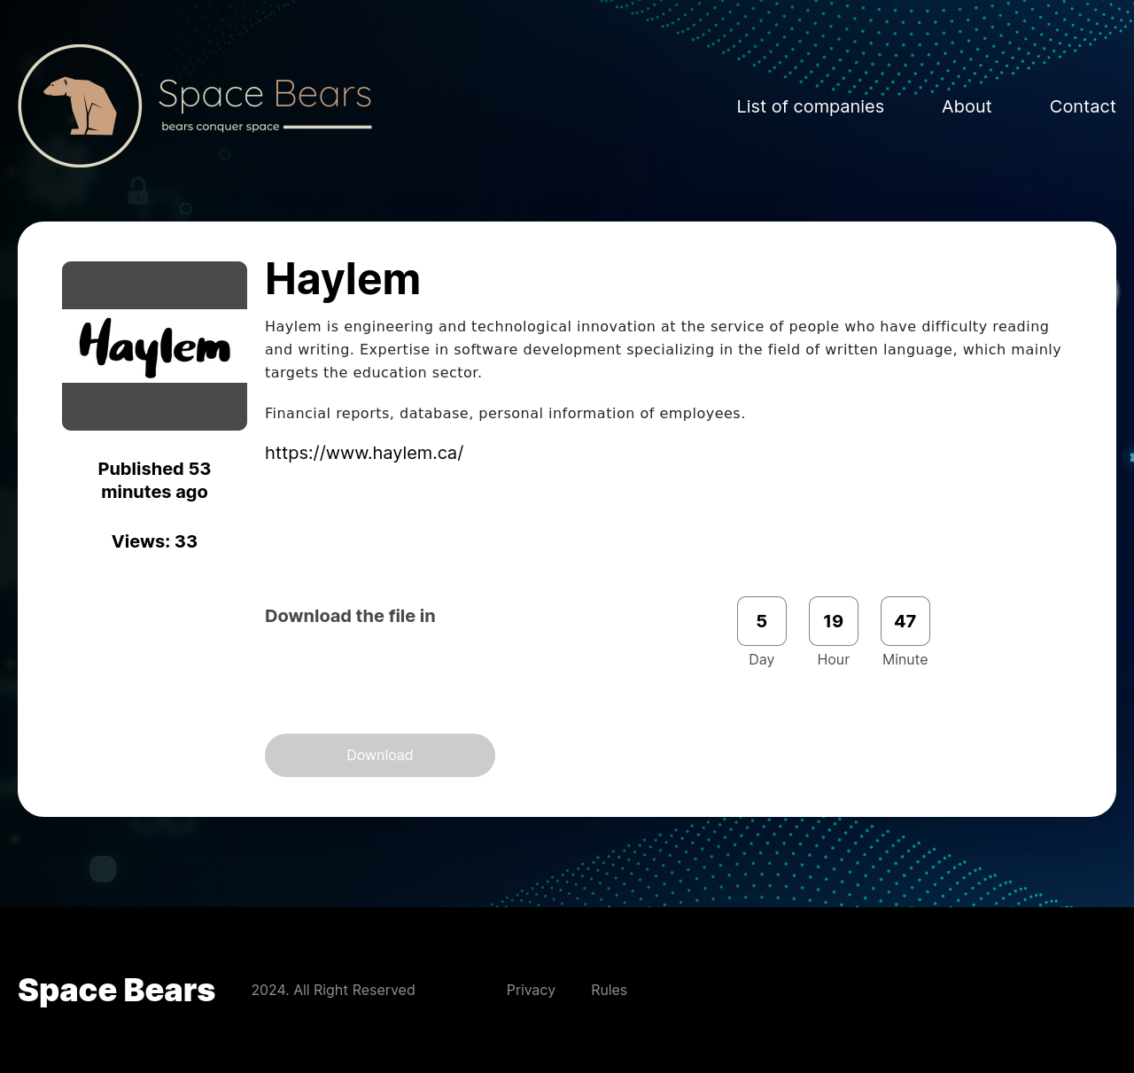1134x1073 pixels.
Task: Click the "2024. All Right Reserved" text
Action: pyautogui.click(x=333, y=990)
